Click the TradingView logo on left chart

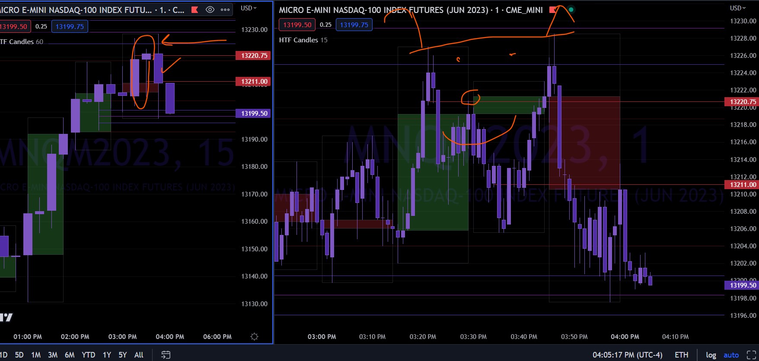tap(6, 317)
